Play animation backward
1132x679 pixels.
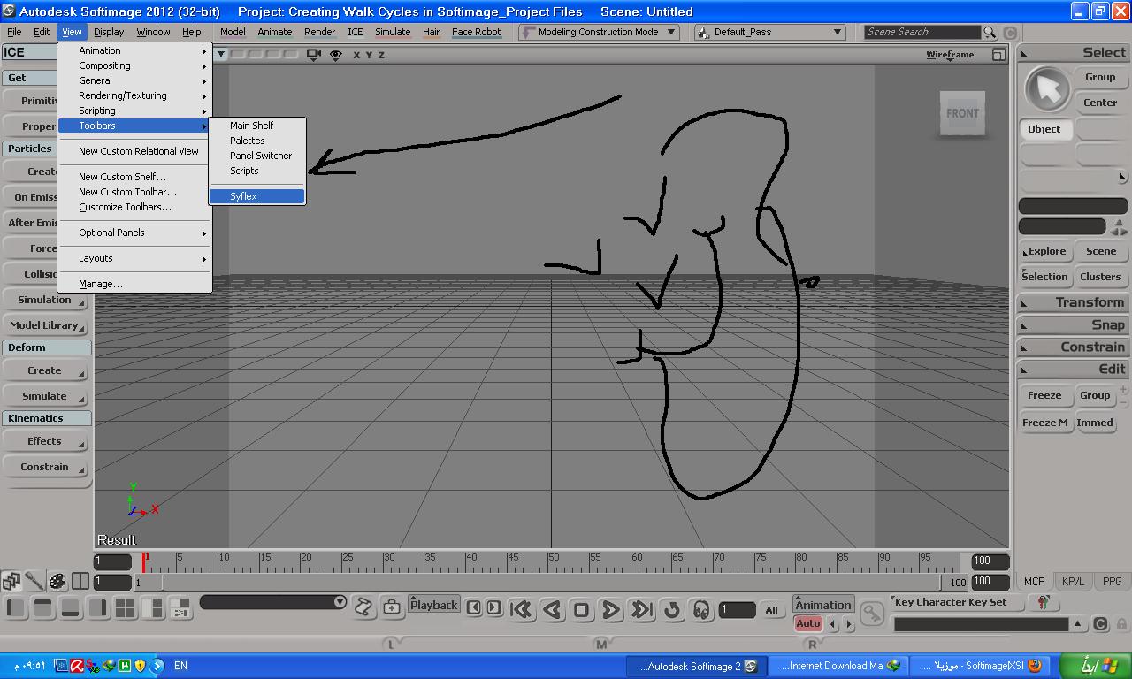point(552,609)
